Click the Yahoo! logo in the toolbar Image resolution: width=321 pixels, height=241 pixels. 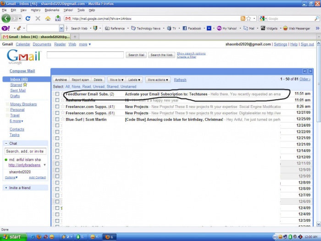(6, 28)
